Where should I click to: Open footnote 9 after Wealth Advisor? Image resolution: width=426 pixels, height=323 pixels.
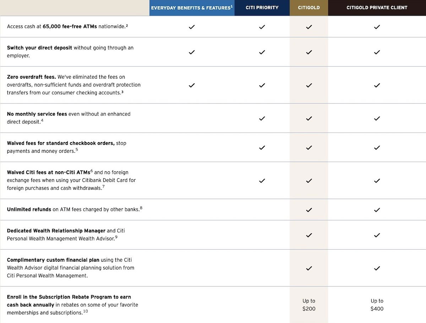[x=116, y=237]
